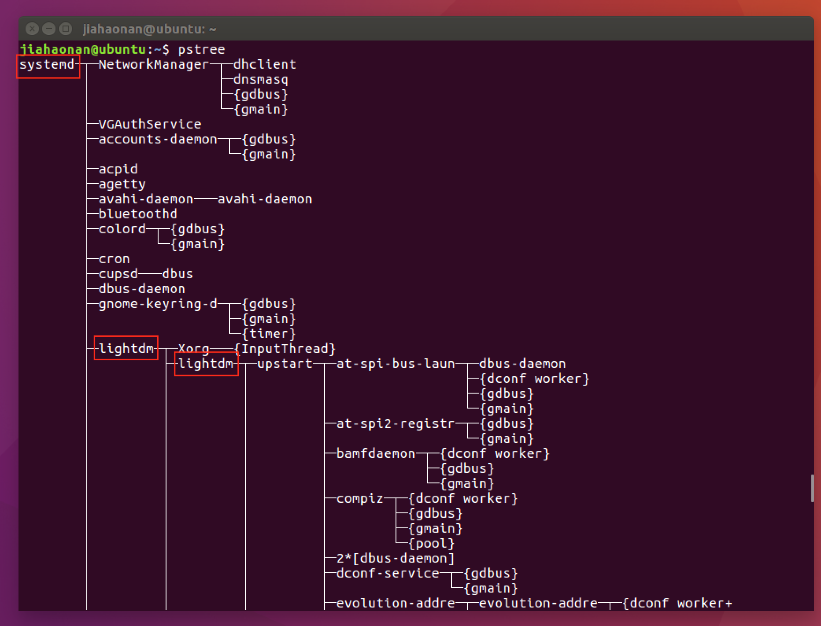Click the bluetoothd process name
821x626 pixels.
(x=138, y=214)
